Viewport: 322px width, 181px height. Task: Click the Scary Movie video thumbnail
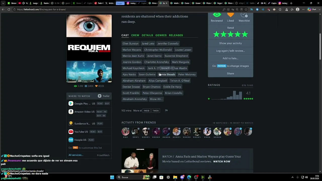[140, 159]
